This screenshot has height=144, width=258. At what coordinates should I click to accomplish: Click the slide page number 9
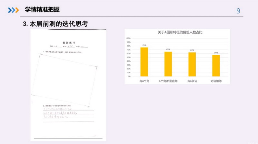pos(238,11)
